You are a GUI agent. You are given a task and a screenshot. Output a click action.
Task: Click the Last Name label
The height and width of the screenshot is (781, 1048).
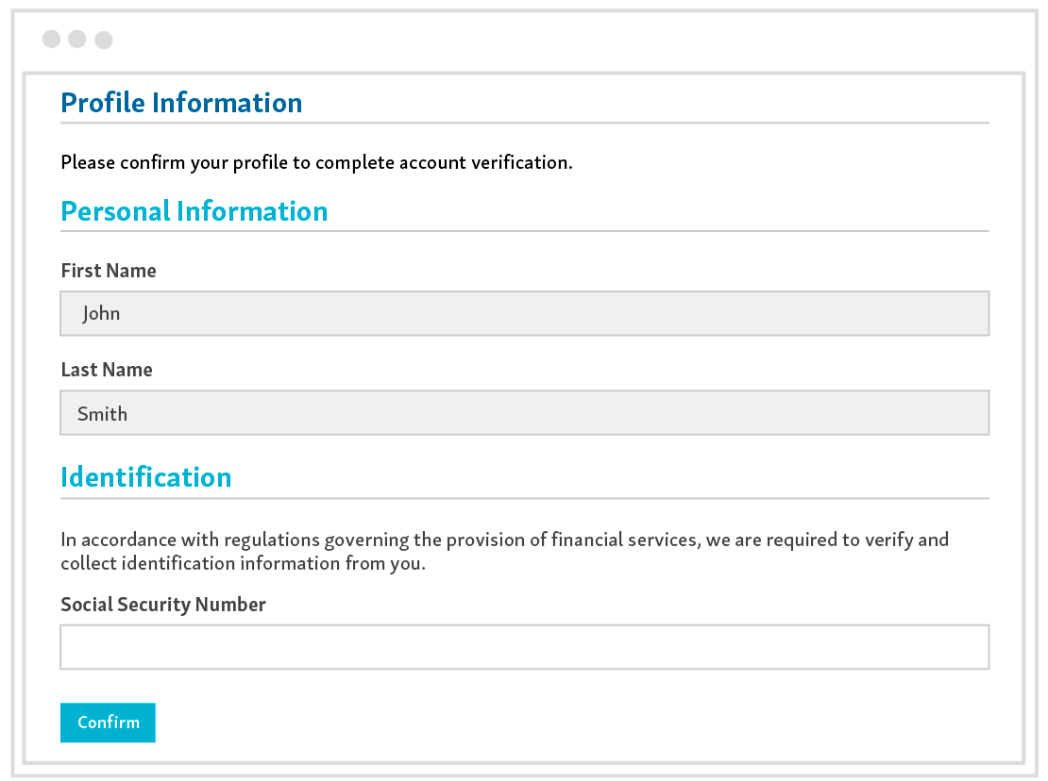coord(106,370)
